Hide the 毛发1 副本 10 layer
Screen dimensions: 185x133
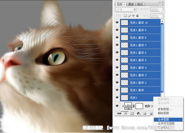coord(117,22)
